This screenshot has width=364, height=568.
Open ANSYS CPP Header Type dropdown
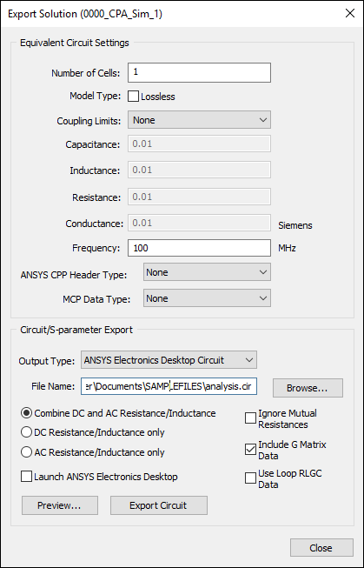[207, 272]
